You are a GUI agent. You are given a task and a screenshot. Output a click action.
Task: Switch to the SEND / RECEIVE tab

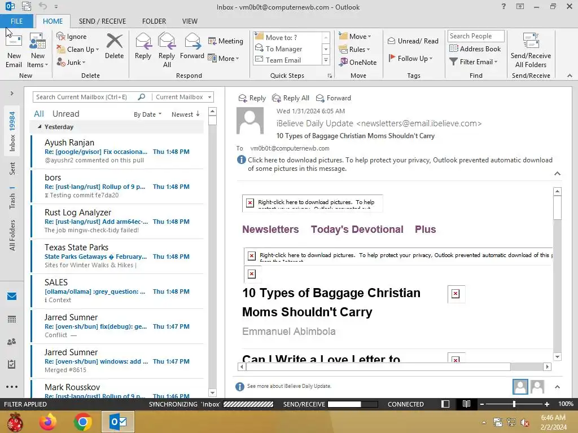pos(102,21)
